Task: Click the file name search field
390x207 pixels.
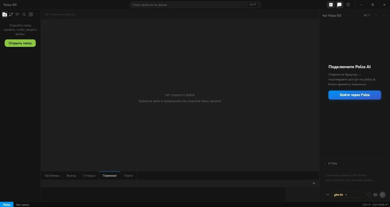Action: (195, 5)
